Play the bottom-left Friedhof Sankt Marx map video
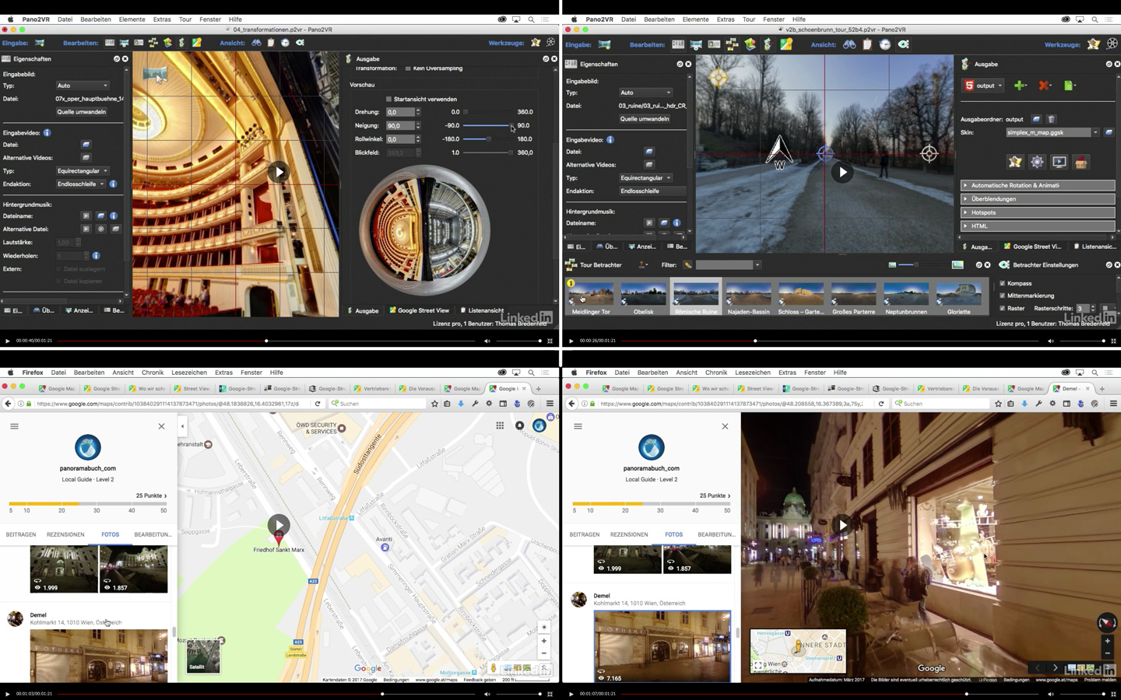 pos(279,524)
